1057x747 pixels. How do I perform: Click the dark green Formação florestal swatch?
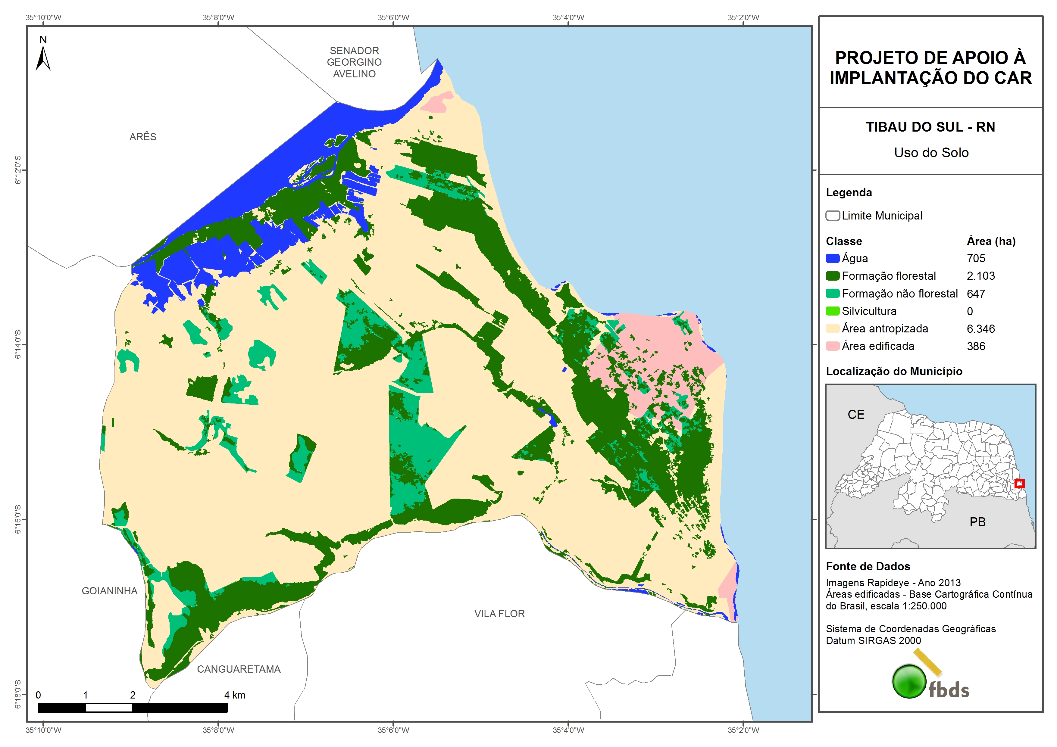point(832,276)
